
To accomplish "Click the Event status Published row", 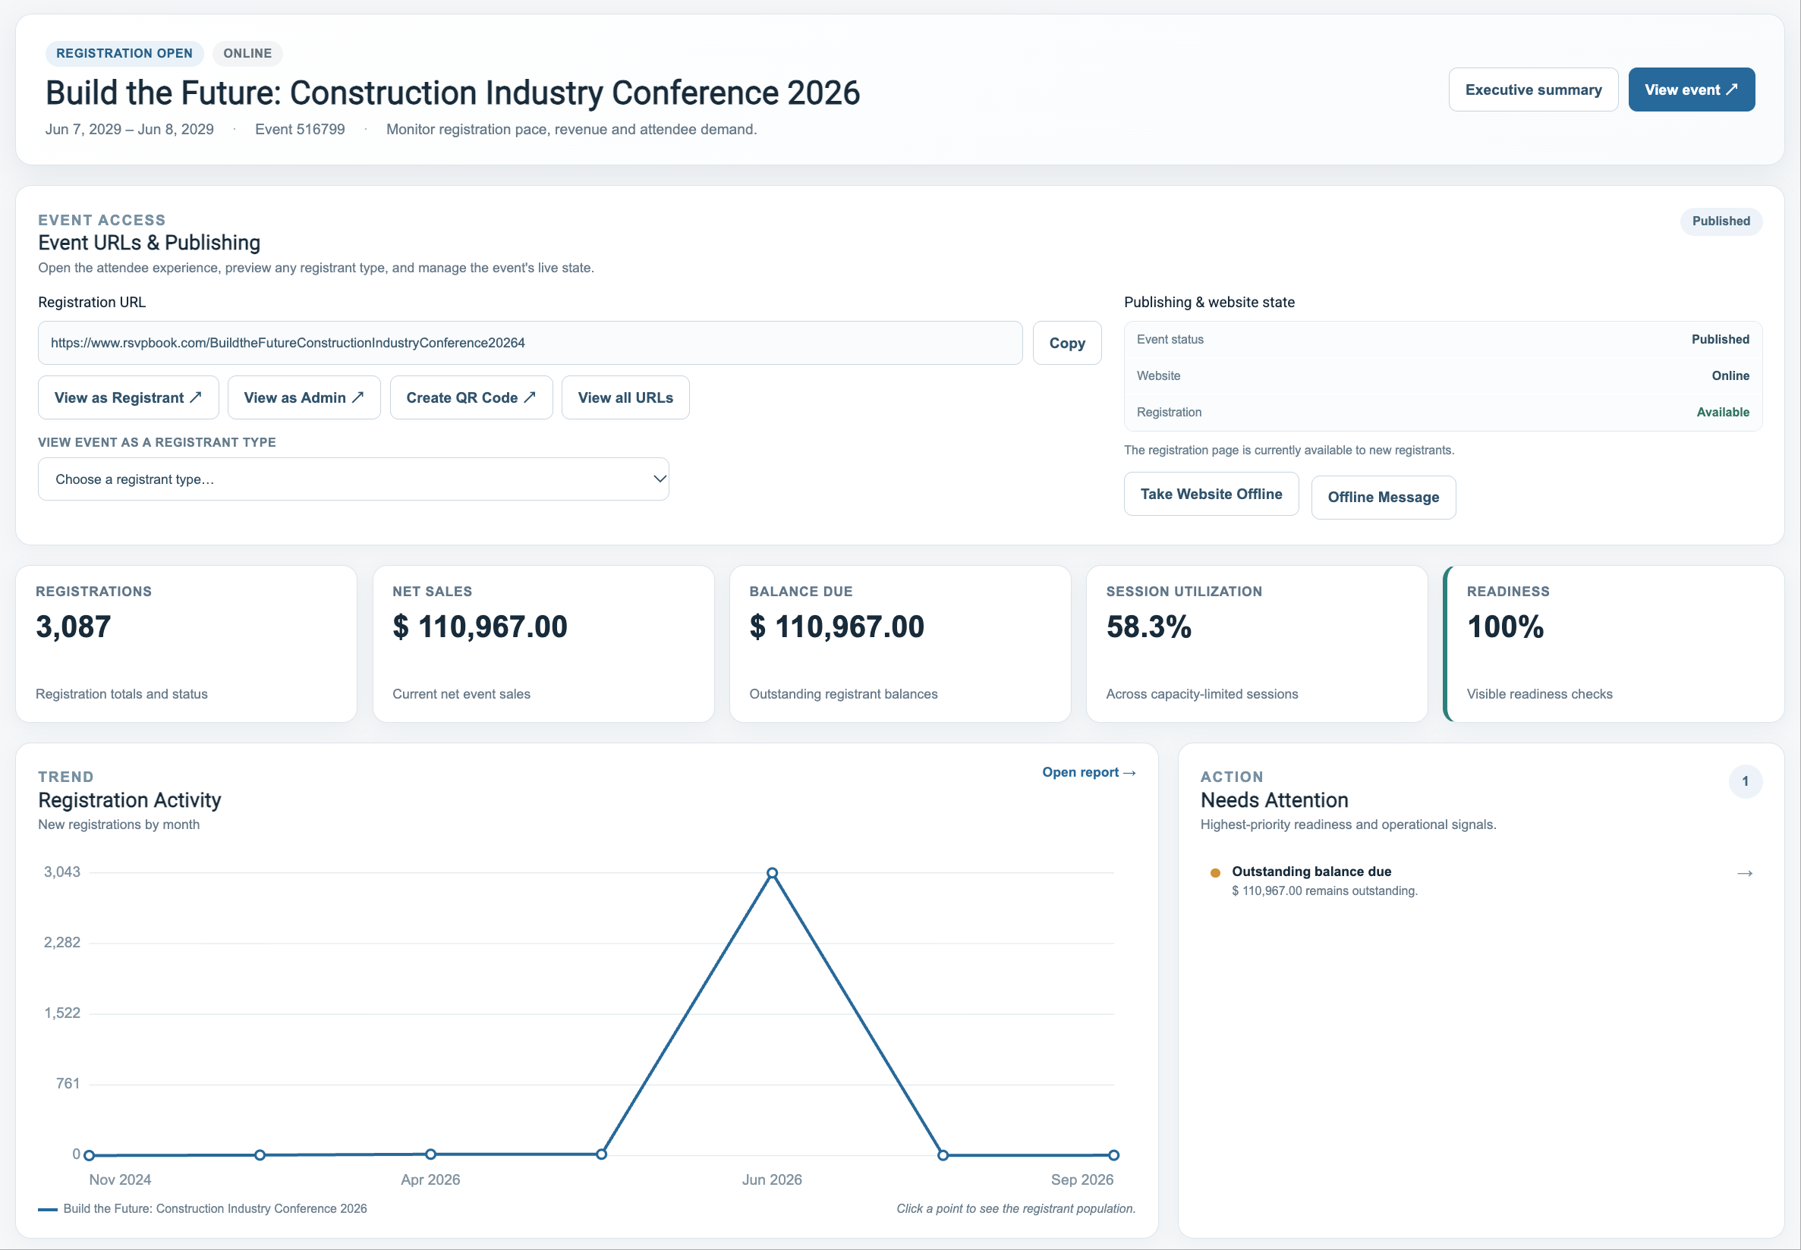I will pyautogui.click(x=1442, y=339).
